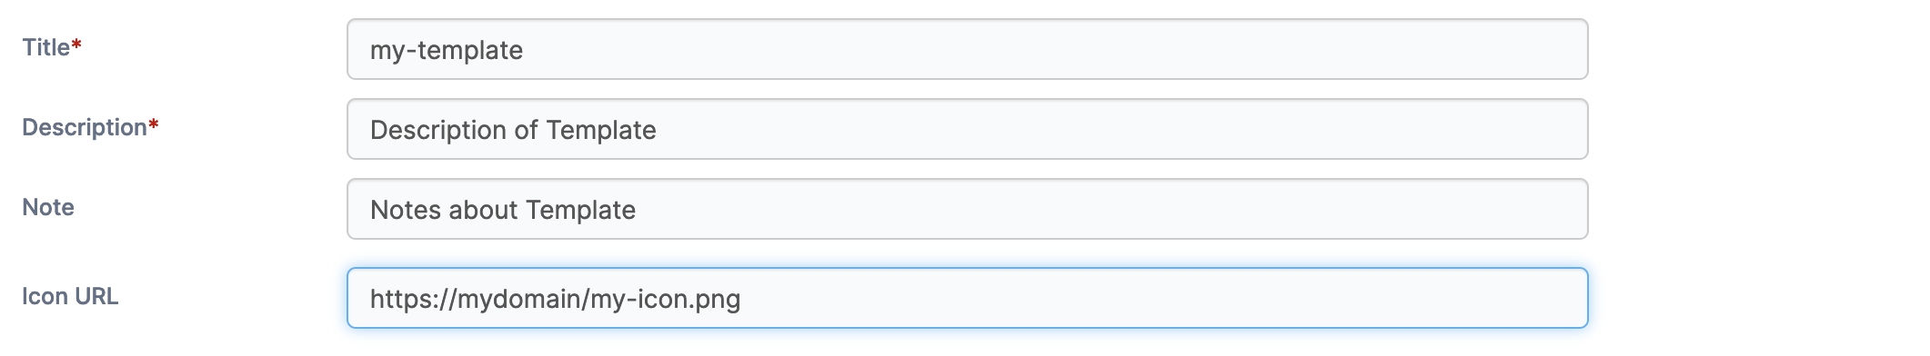Click the red asterisk beside Title

pyautogui.click(x=76, y=44)
